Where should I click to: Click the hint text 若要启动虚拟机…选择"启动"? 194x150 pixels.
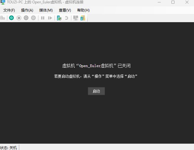pyautogui.click(x=96, y=76)
